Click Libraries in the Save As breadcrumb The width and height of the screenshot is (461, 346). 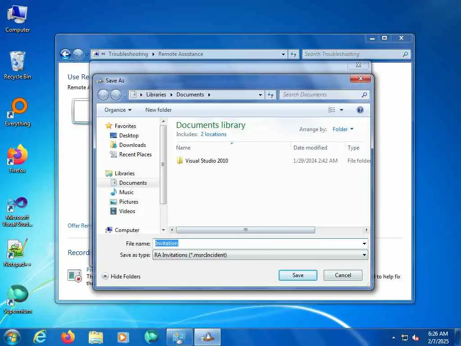[156, 95]
